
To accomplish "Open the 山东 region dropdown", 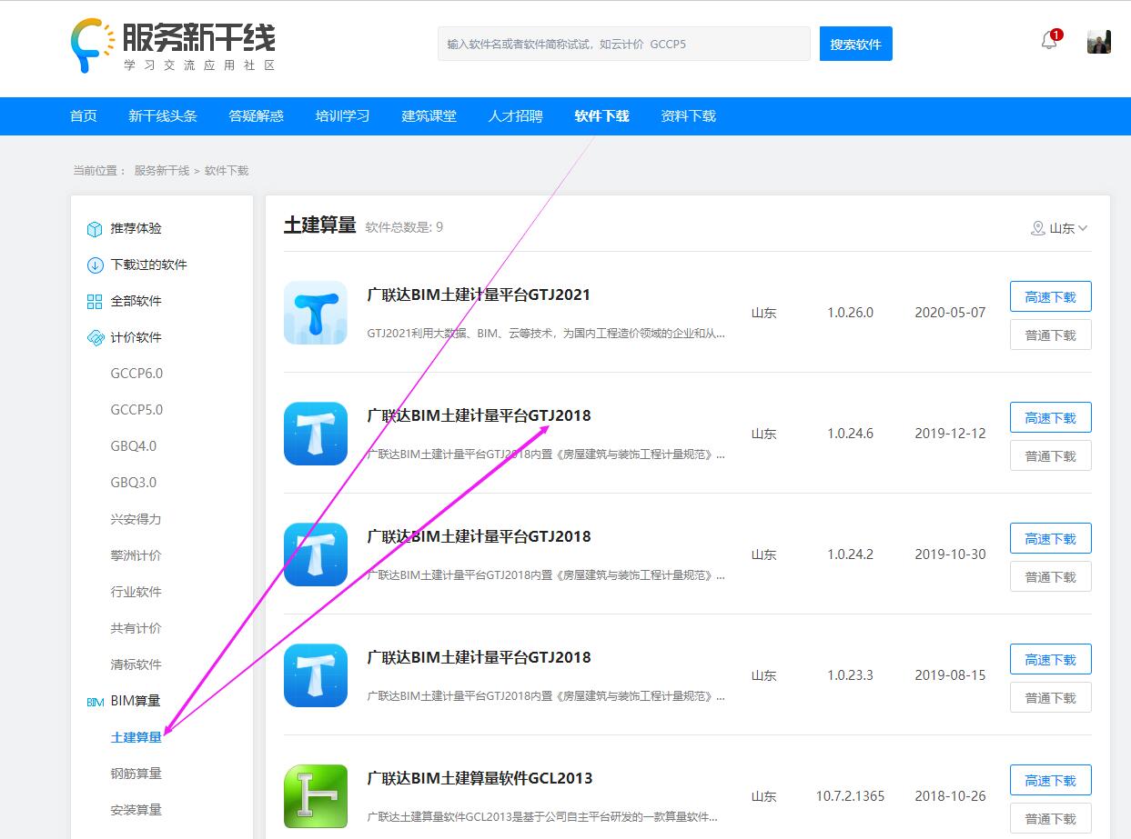I will (1060, 228).
